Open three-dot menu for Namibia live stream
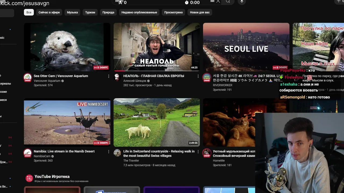The height and width of the screenshot is (193, 344). (x=109, y=152)
